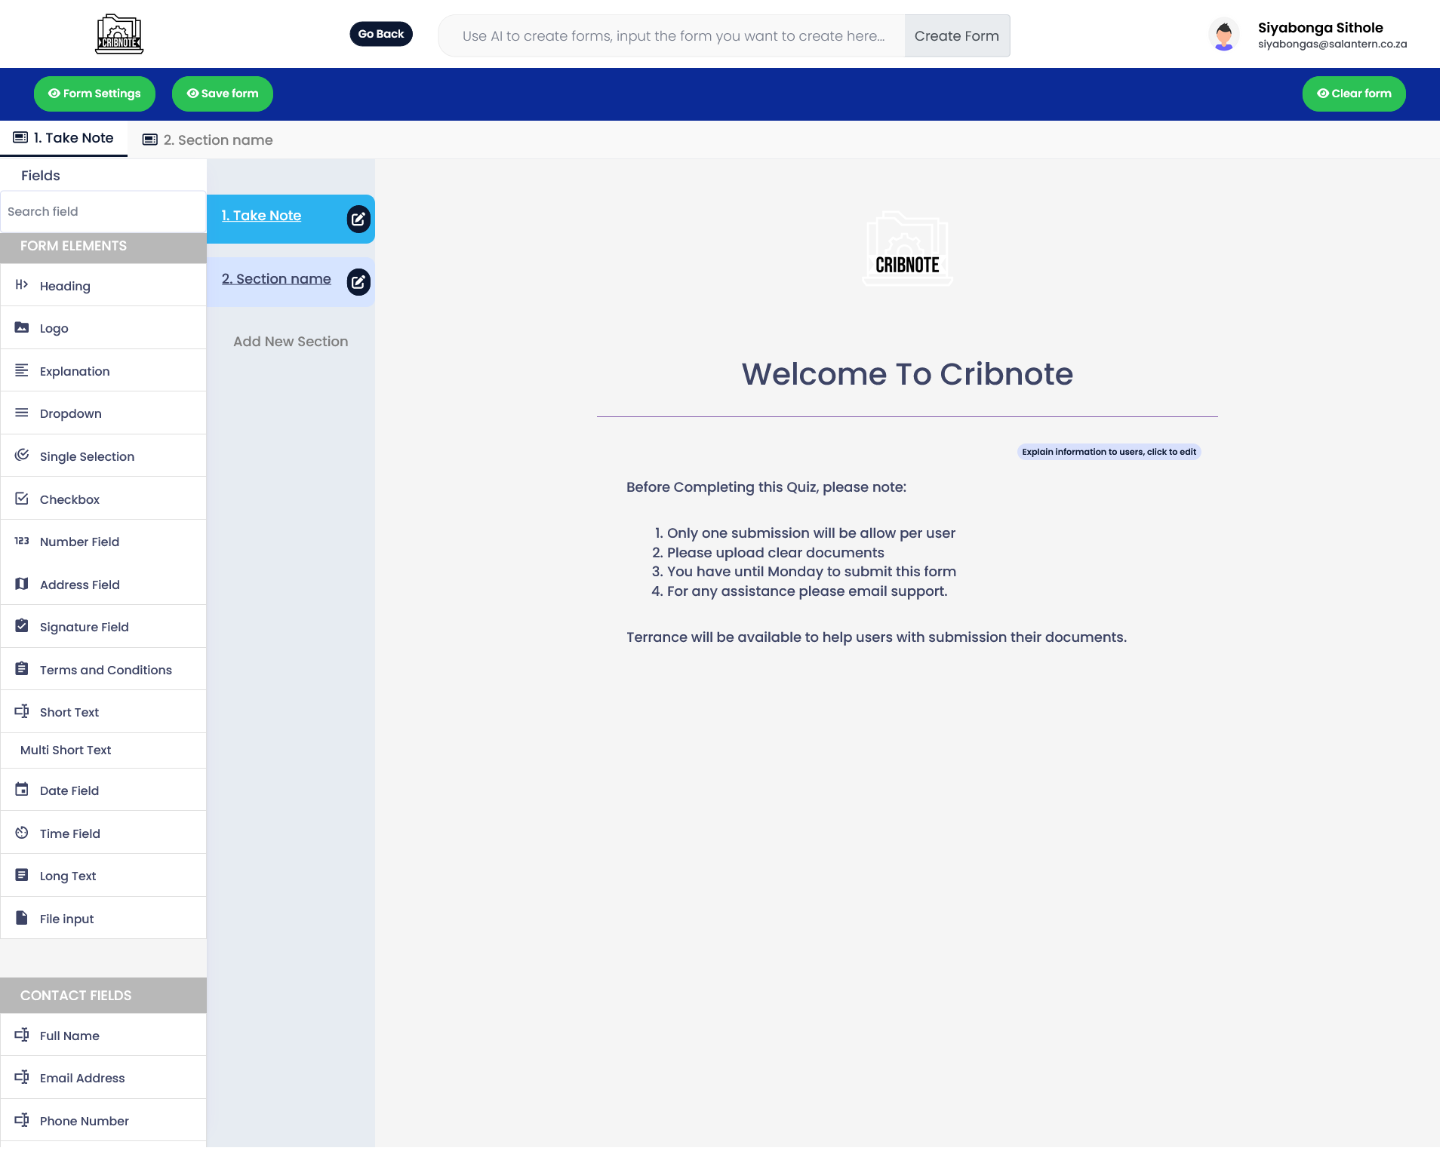
Task: Click the Cribnote logo in the header
Action: 118,33
